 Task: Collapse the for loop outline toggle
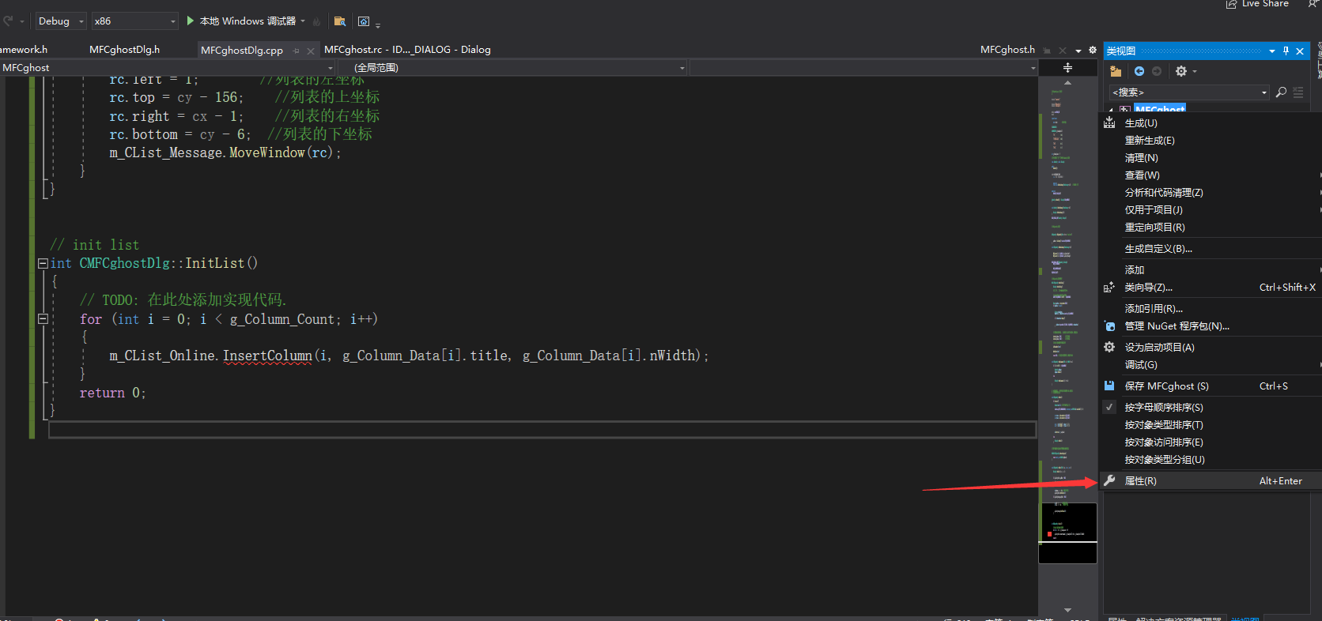click(43, 319)
